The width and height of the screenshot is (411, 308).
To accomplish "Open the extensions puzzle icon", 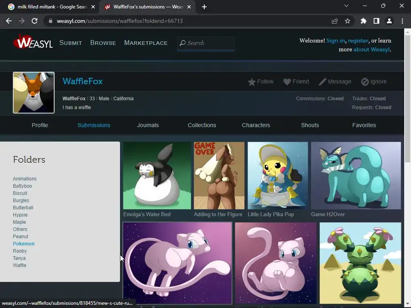I will click(x=364, y=21).
